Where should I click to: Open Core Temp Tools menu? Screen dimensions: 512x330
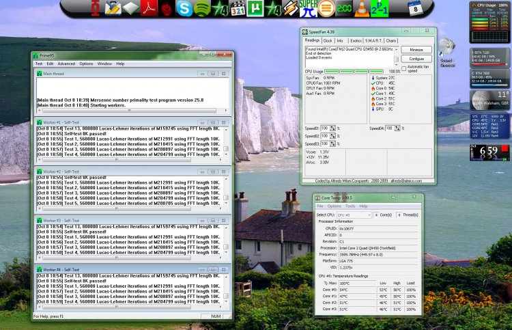(x=350, y=206)
